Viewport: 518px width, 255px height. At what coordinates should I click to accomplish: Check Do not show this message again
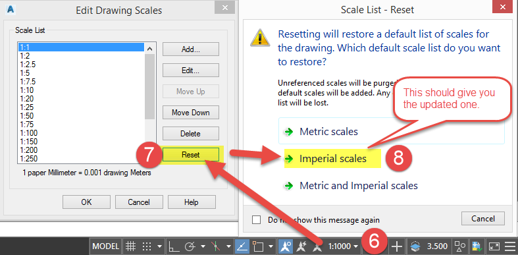(x=256, y=219)
